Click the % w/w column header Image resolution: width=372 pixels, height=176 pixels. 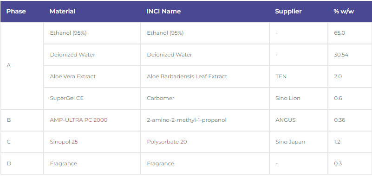[x=344, y=12]
